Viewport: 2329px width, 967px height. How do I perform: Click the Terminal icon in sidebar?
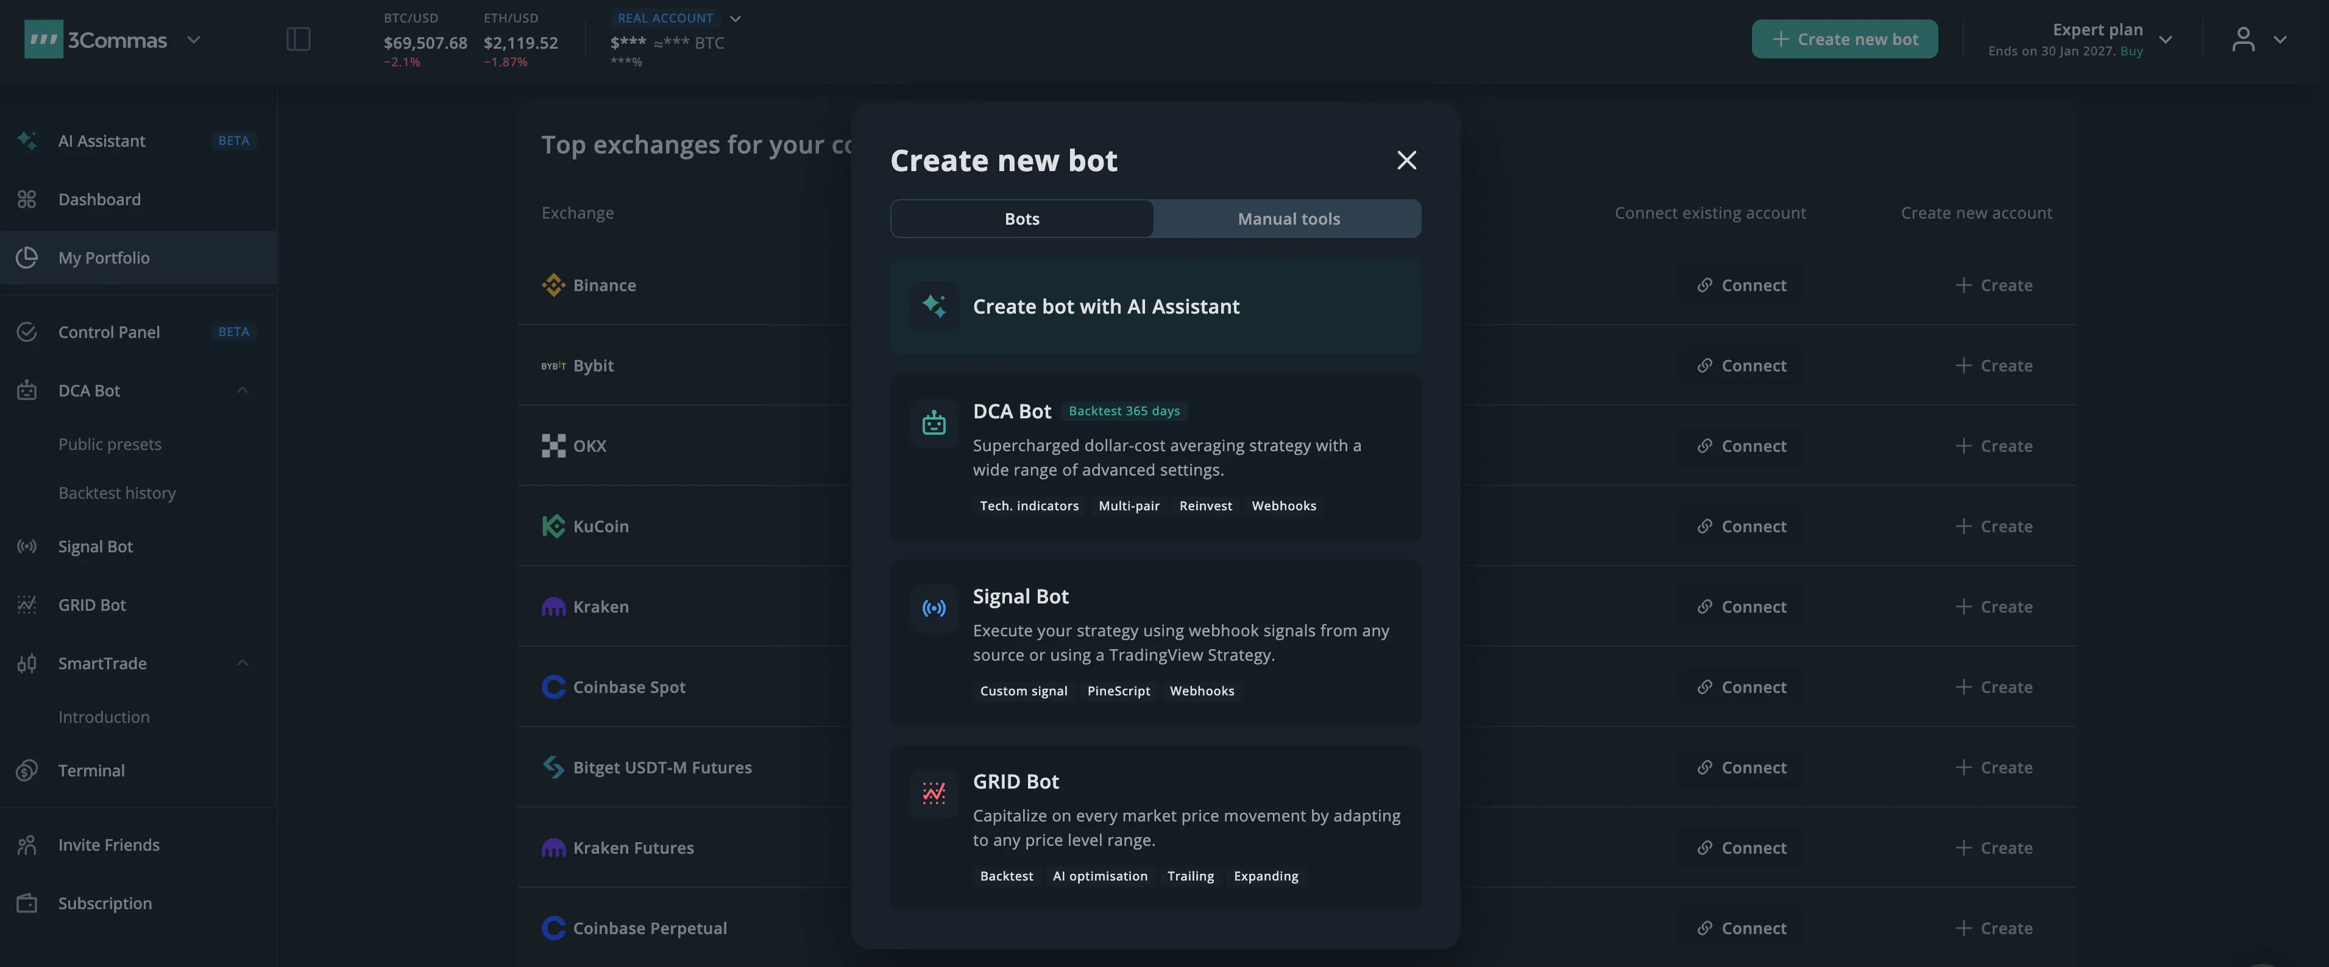[x=27, y=770]
